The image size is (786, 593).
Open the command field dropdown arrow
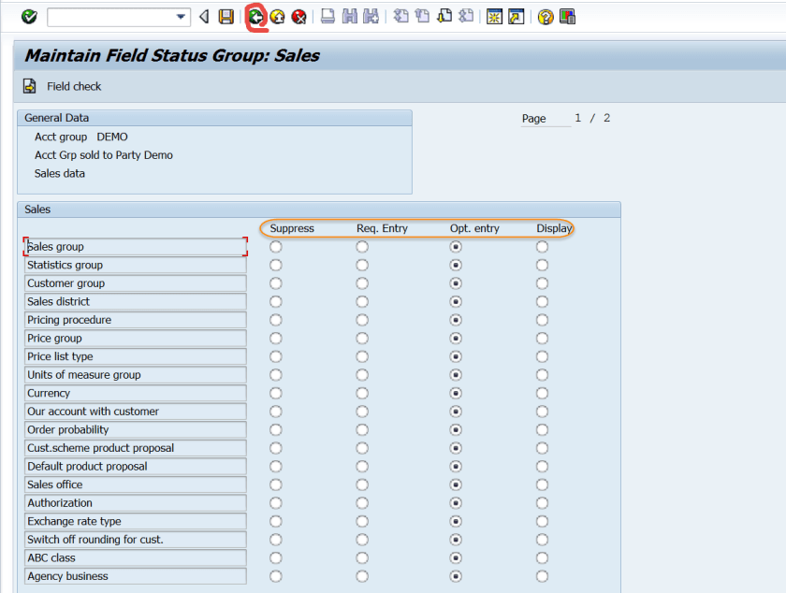pos(181,17)
